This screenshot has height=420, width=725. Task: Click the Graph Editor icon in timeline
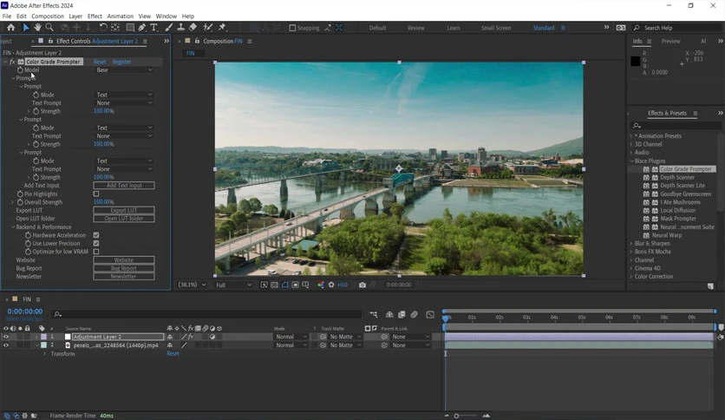point(430,314)
